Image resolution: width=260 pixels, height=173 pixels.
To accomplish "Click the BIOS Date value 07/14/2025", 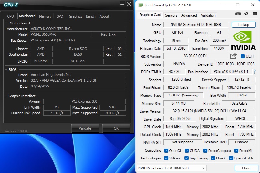I will (78, 86).
